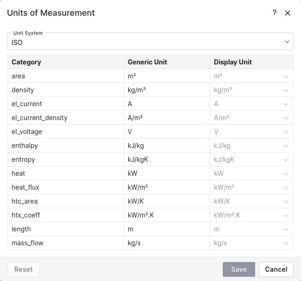Expand the density display unit dropdown
301x281 pixels.
click(x=286, y=90)
